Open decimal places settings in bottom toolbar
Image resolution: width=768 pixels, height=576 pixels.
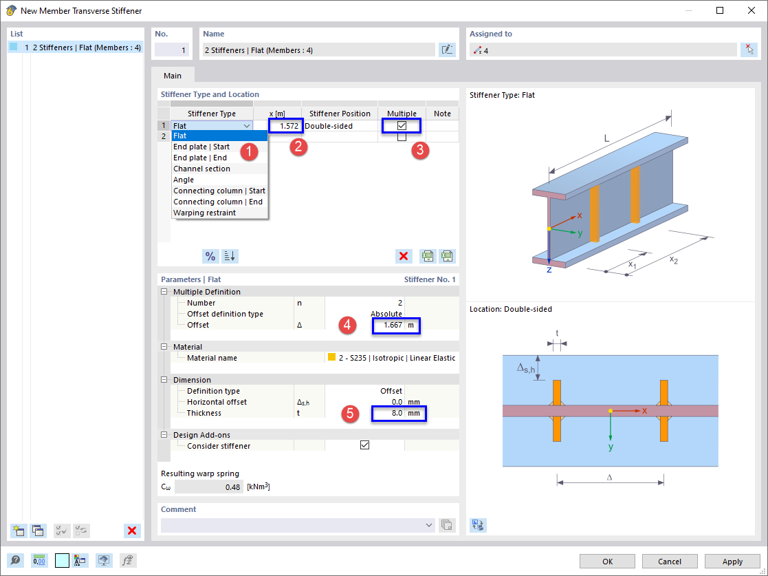(39, 560)
